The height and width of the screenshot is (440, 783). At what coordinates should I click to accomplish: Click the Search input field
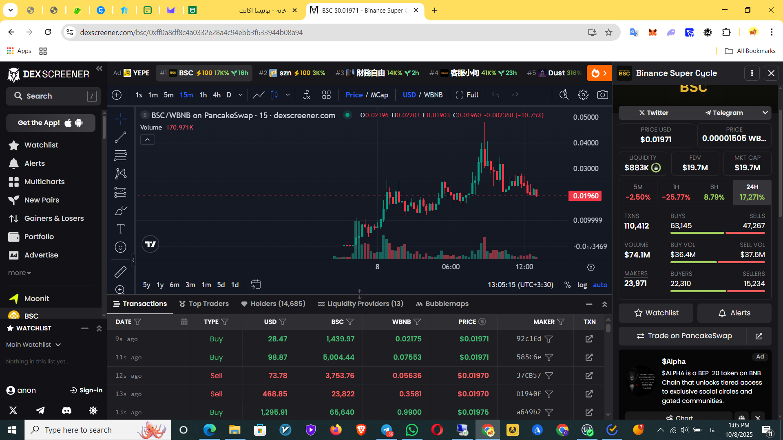(x=53, y=96)
